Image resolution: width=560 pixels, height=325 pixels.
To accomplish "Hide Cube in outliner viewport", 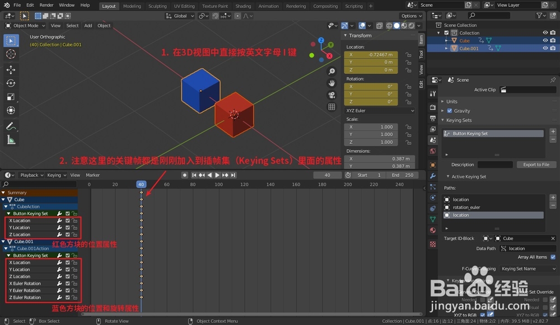I will [x=545, y=40].
